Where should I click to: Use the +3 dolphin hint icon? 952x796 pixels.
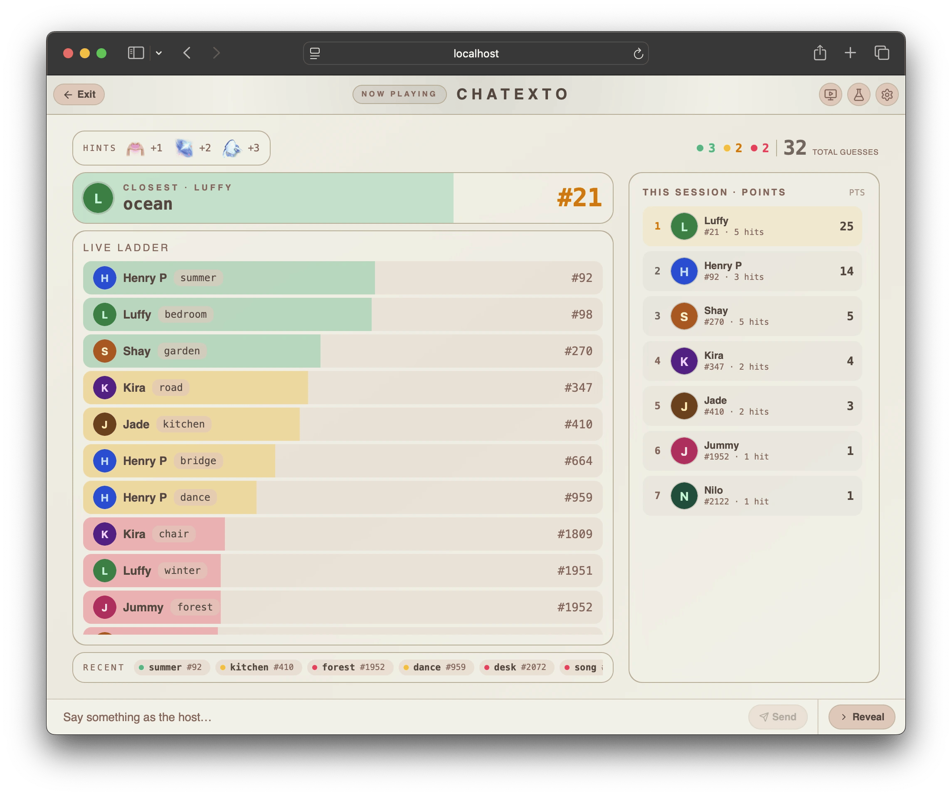(232, 148)
